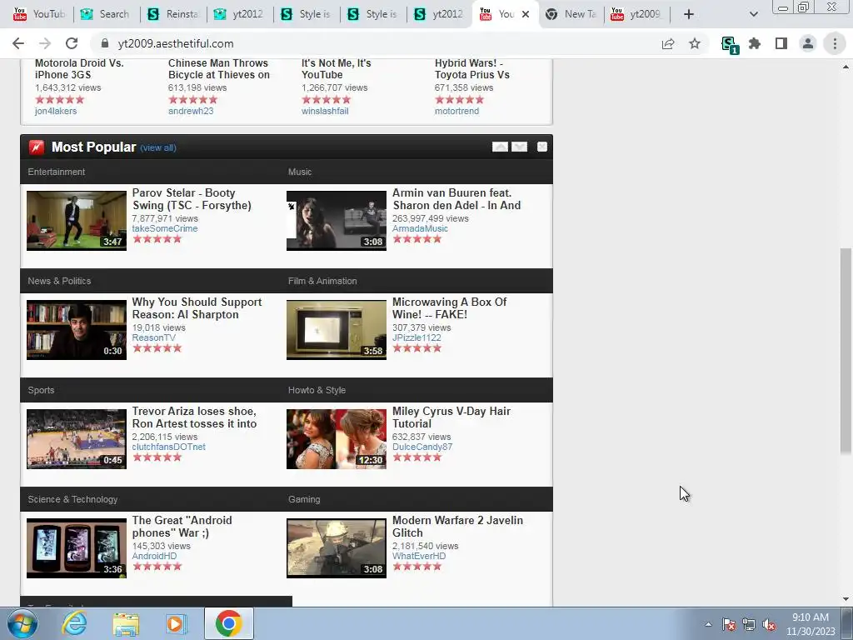Open the Chrome three-dot menu
The image size is (853, 640).
tap(835, 43)
